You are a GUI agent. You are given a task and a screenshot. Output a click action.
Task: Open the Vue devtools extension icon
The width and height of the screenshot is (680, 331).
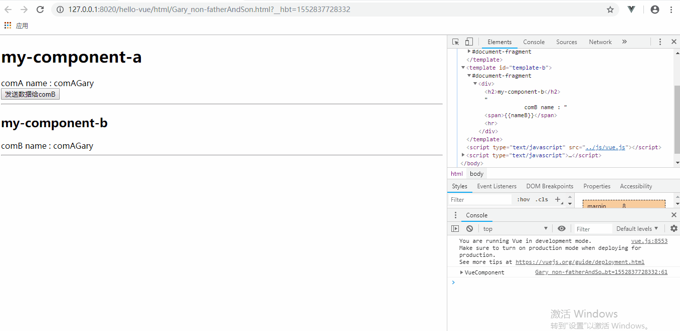(632, 10)
